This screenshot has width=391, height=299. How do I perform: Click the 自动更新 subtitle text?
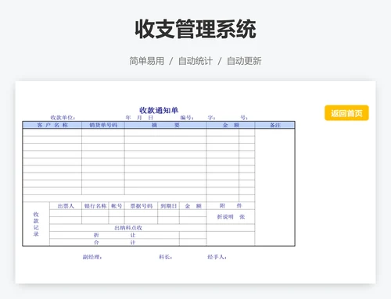[x=244, y=61]
